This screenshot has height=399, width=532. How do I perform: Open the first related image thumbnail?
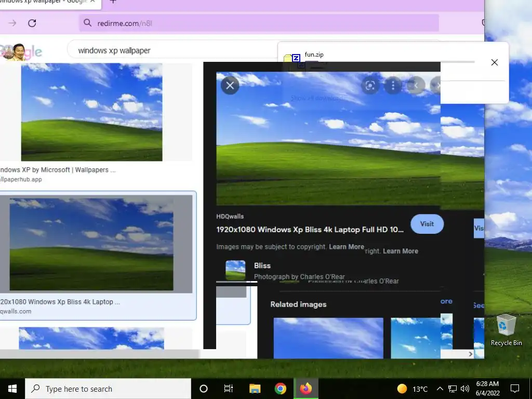tap(328, 338)
